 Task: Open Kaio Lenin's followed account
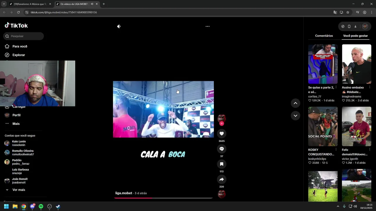(x=19, y=143)
